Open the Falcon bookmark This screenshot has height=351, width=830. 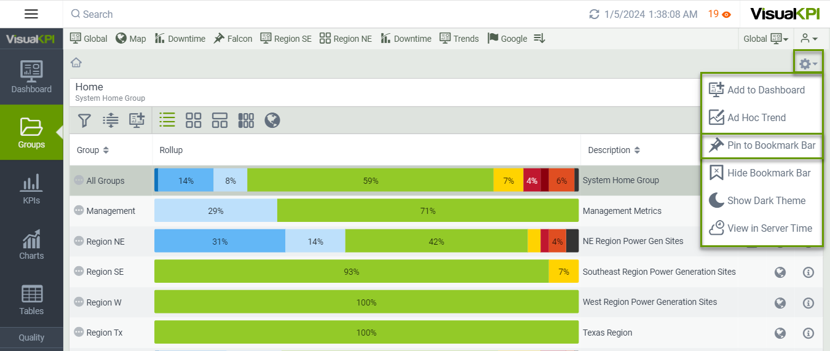pos(233,39)
